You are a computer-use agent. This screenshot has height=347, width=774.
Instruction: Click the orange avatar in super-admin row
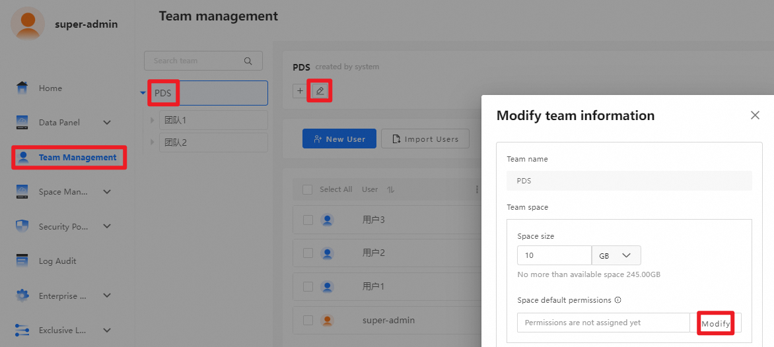[327, 321]
